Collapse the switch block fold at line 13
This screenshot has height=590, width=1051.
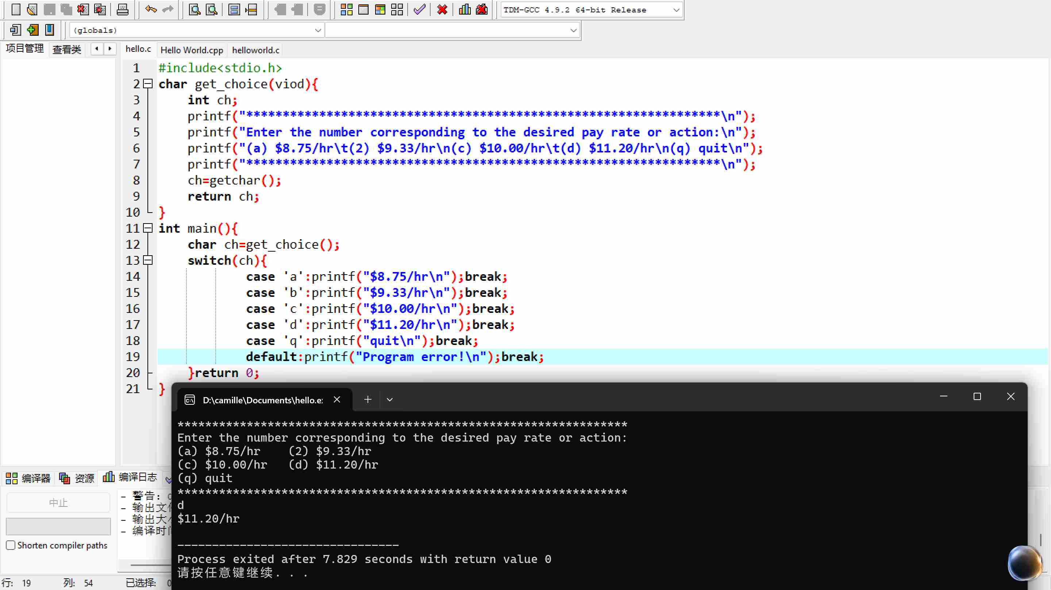tap(149, 260)
